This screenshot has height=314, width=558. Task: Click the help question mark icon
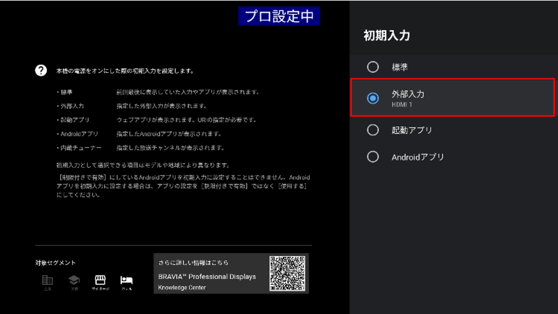point(41,71)
